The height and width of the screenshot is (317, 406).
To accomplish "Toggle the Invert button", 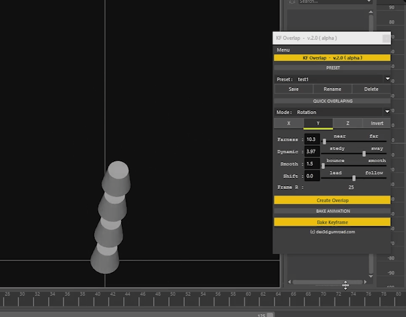I will click(x=377, y=123).
